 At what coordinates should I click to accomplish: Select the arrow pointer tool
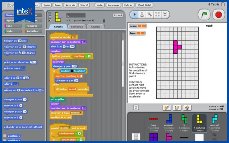pyautogui.click(x=134, y=15)
